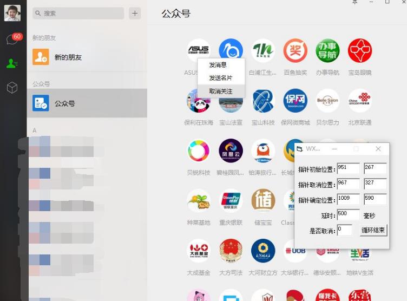Click the 延时 field with 500

[349, 214]
